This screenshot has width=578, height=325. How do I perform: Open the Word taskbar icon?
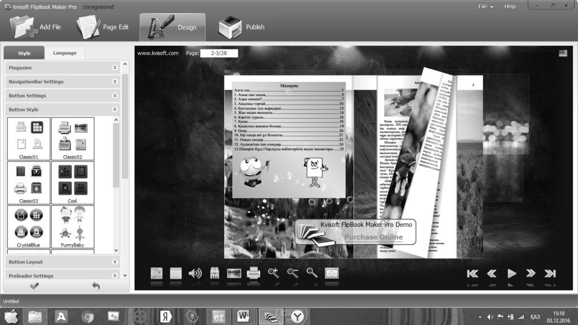click(243, 317)
